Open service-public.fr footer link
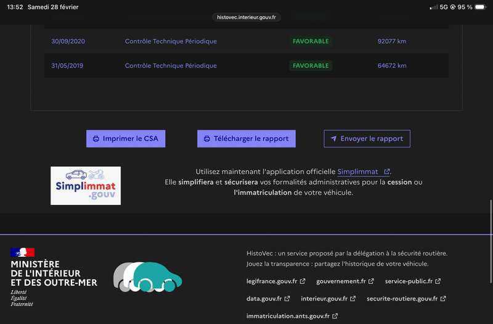Screen dimensions: 493x324 412,281
